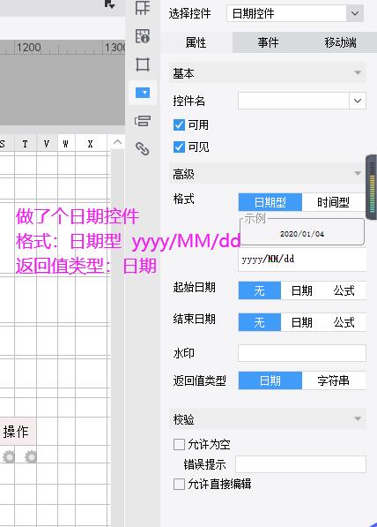This screenshot has height=527, width=377.
Task: Open the hyperlink chain icon
Action: [x=142, y=148]
